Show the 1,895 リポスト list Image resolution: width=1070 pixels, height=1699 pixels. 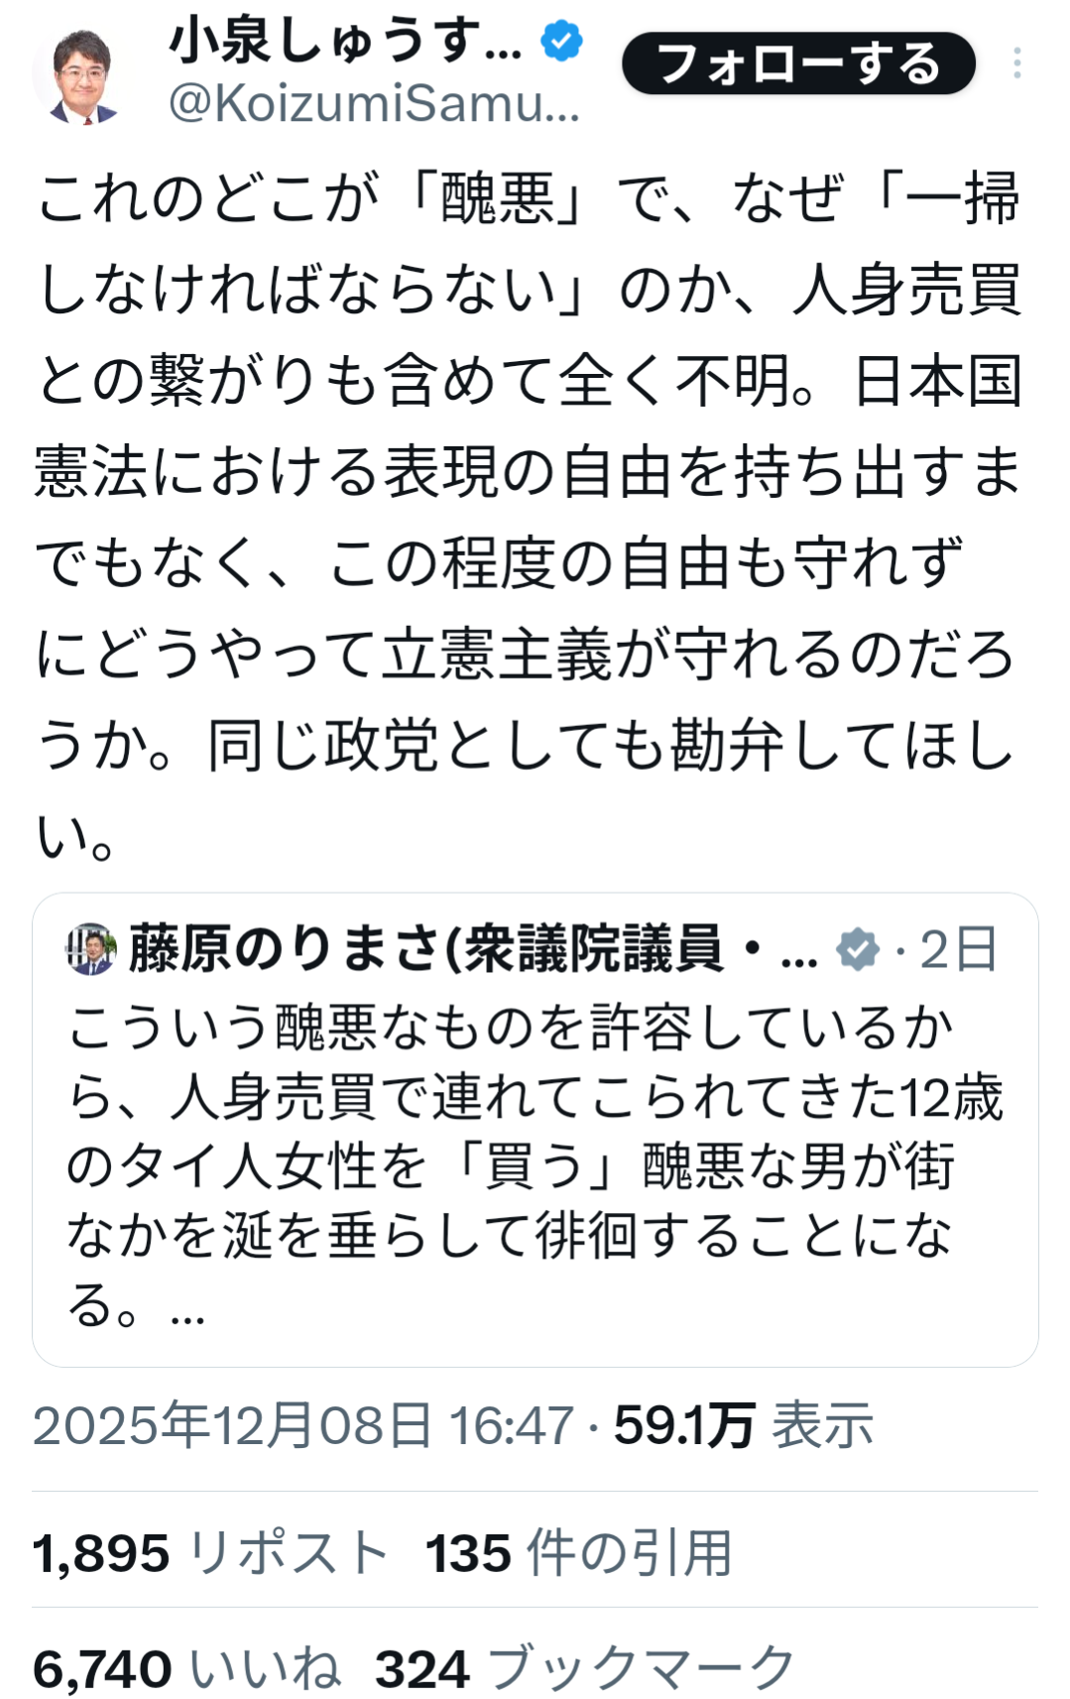tap(210, 1552)
